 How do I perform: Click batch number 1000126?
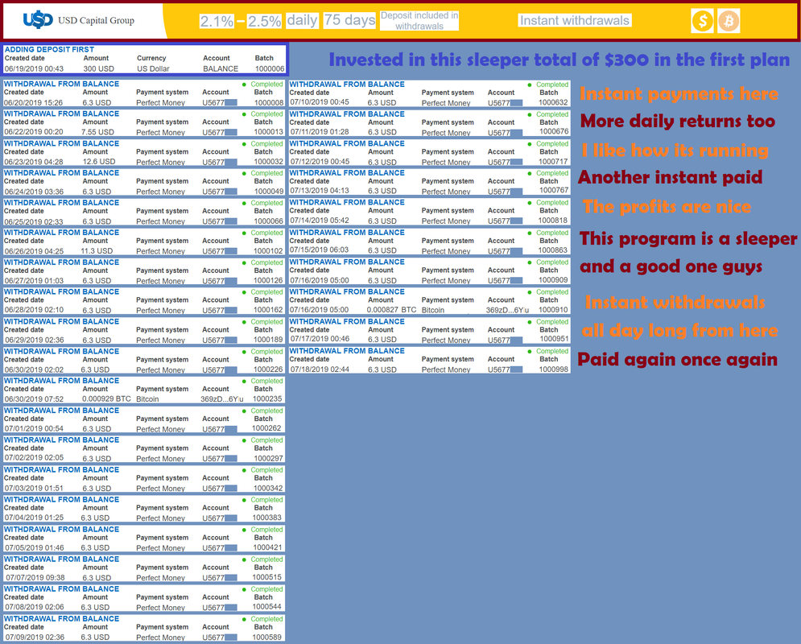[268, 280]
